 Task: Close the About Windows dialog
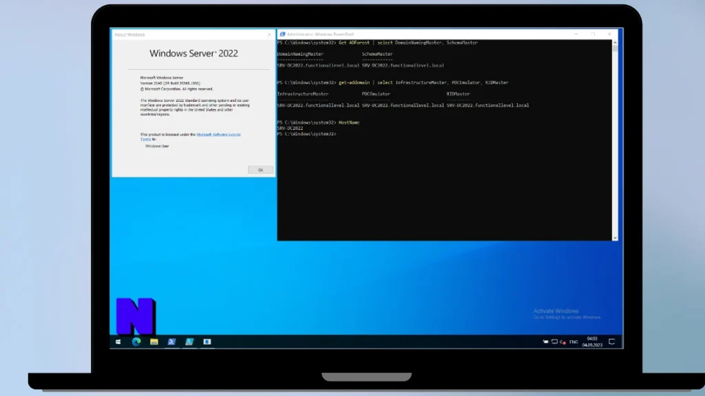click(x=269, y=34)
